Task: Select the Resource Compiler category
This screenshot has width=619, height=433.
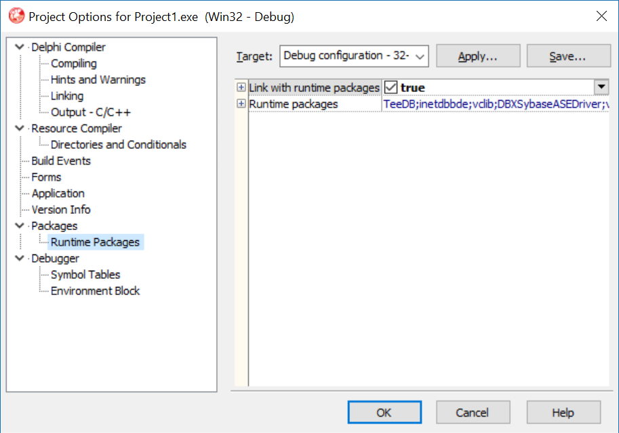Action: [x=77, y=129]
